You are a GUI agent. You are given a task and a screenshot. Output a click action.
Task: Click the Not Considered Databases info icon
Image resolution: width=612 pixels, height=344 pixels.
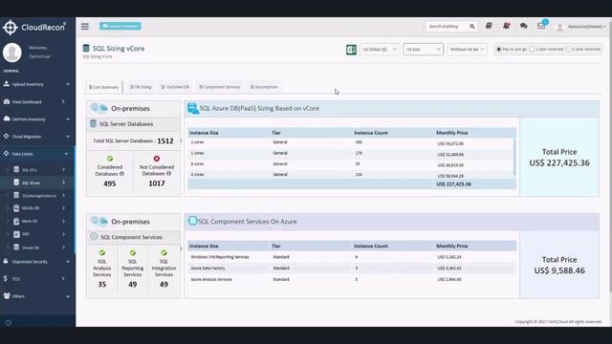pyautogui.click(x=168, y=173)
